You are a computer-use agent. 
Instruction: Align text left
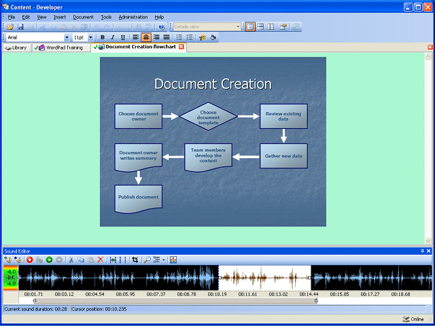click(x=135, y=37)
